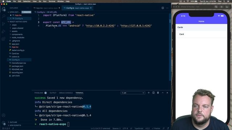
Task: Open Control Center in menu bar
Action: (x=228, y=1)
